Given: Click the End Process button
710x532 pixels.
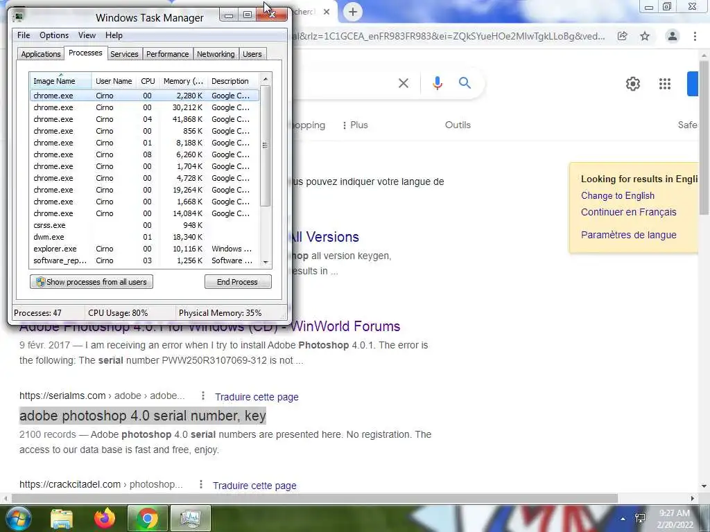Looking at the screenshot, I should pyautogui.click(x=238, y=282).
